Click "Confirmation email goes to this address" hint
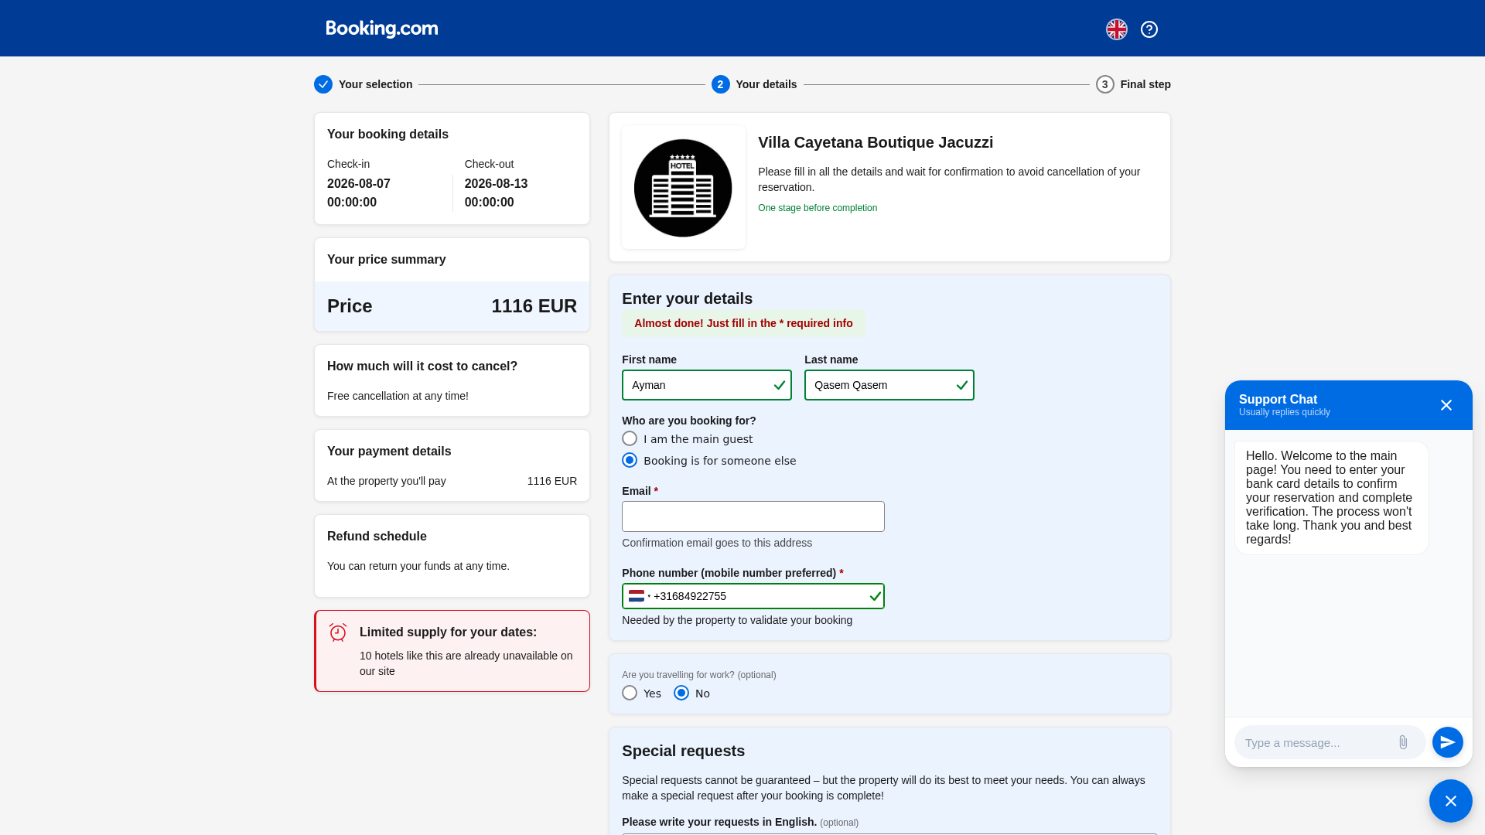This screenshot has height=835, width=1485. (717, 543)
